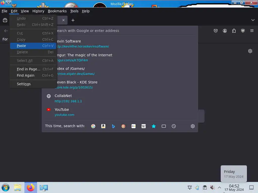Expand hidden tray icons arrow
258x193 pixels.
pos(219,187)
